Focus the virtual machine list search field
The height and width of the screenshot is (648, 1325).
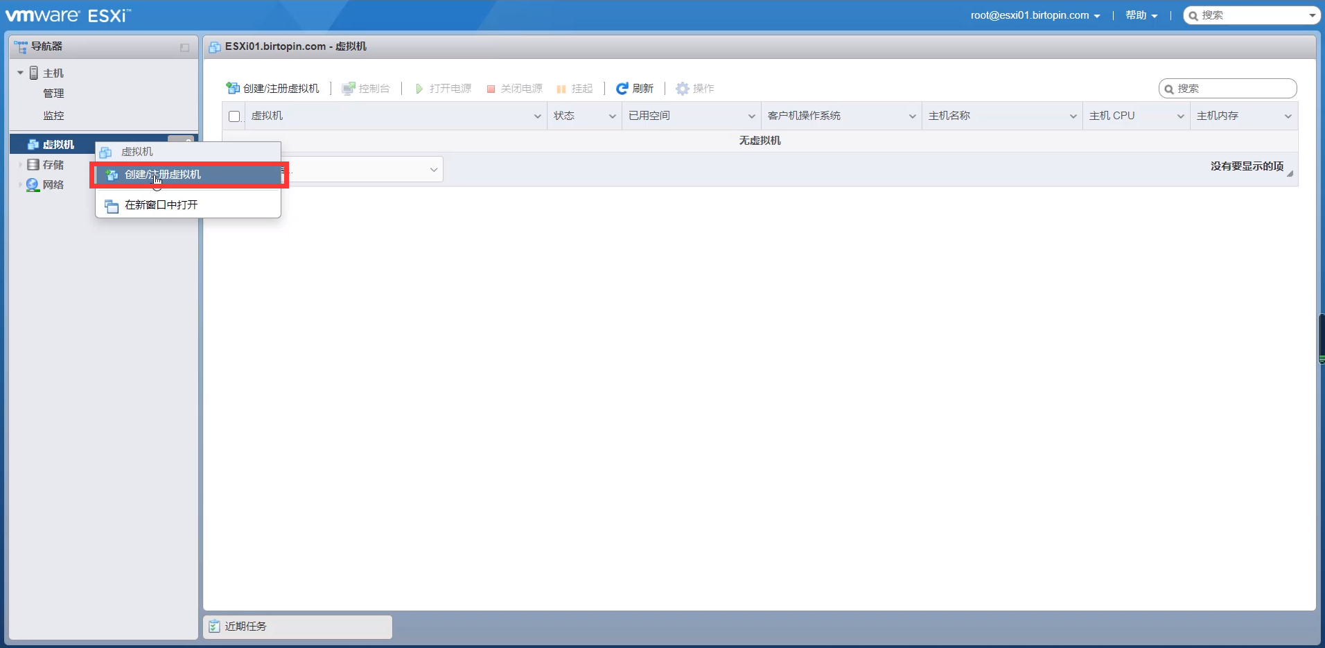pyautogui.click(x=1228, y=89)
